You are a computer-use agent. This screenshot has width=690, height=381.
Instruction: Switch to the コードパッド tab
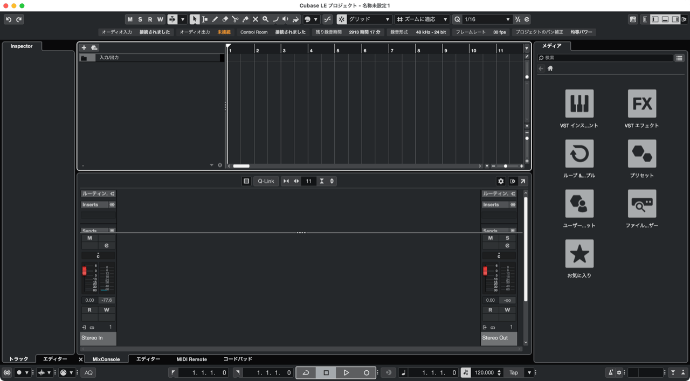coord(238,359)
